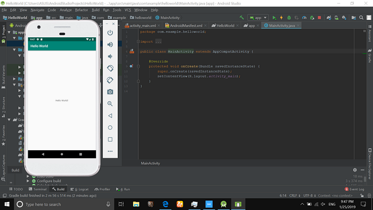373x210 pixels.
Task: Click the emulator zoom magnifier icon
Action: (110, 104)
